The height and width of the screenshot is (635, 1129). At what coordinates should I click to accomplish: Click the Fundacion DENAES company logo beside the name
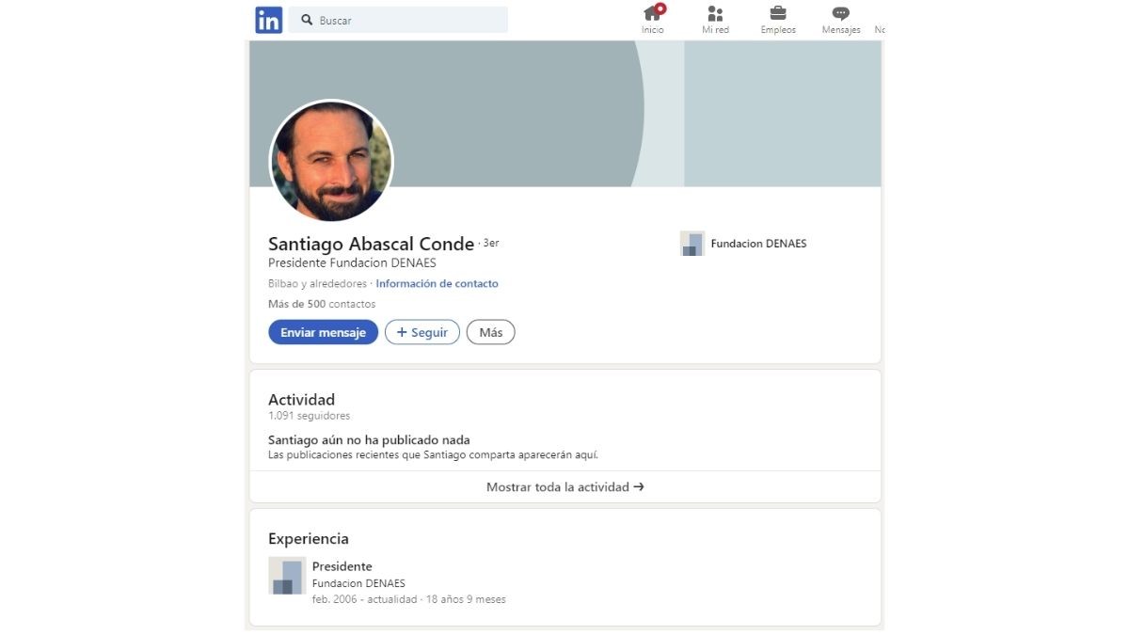point(692,243)
